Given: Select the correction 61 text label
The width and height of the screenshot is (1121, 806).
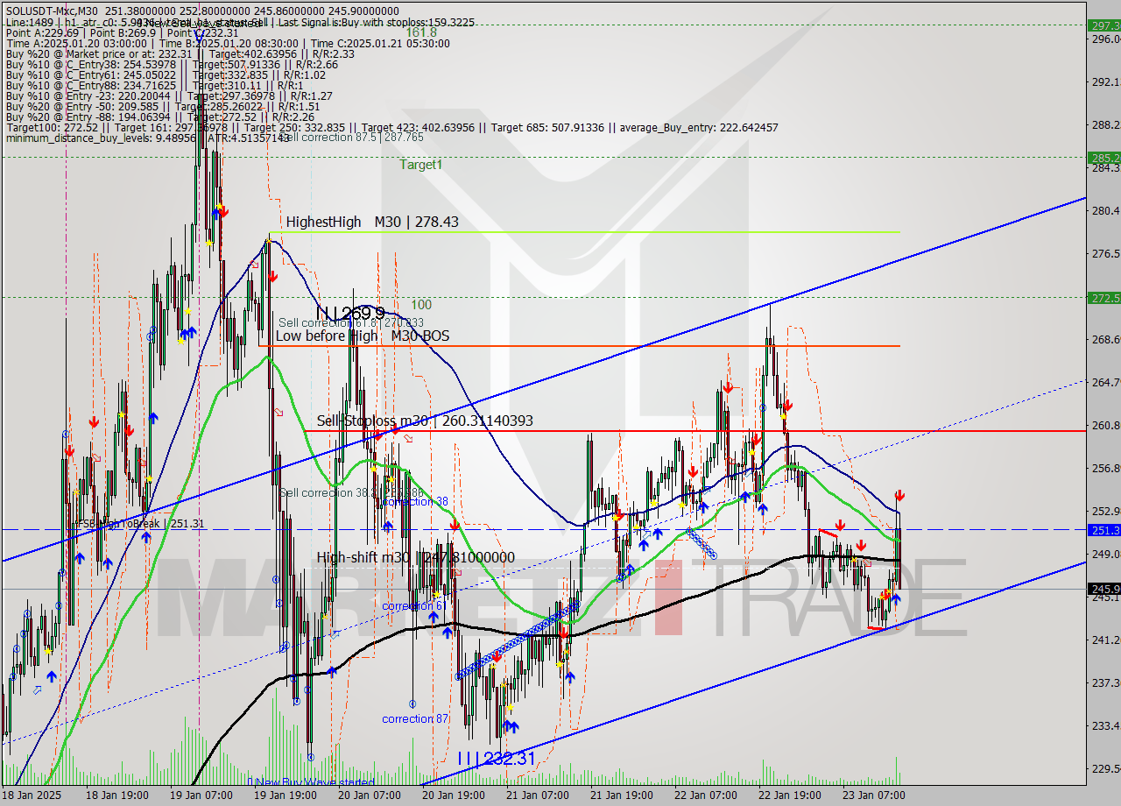Looking at the screenshot, I should tap(414, 606).
